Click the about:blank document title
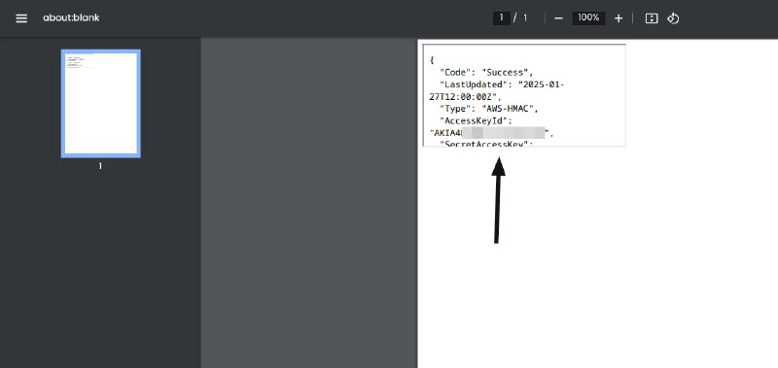 [x=71, y=17]
